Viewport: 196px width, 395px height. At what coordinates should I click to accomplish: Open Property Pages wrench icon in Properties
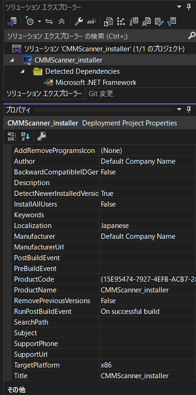(42, 136)
